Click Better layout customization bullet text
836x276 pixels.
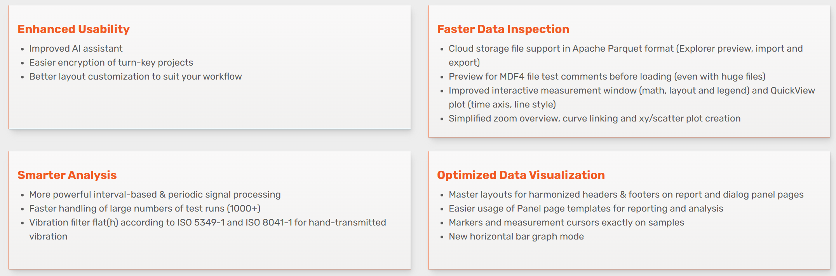pos(136,76)
